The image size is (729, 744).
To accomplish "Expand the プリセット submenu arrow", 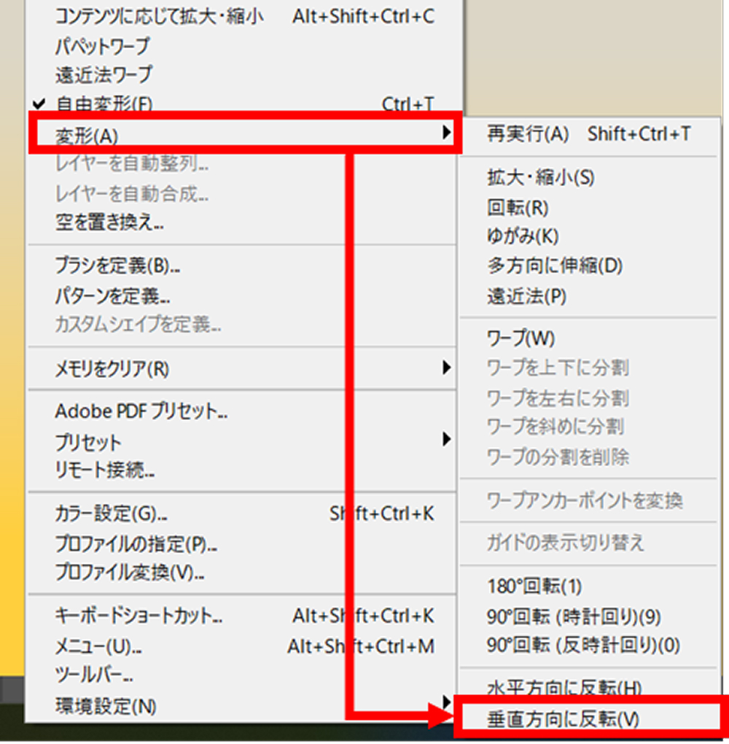I will click(445, 440).
